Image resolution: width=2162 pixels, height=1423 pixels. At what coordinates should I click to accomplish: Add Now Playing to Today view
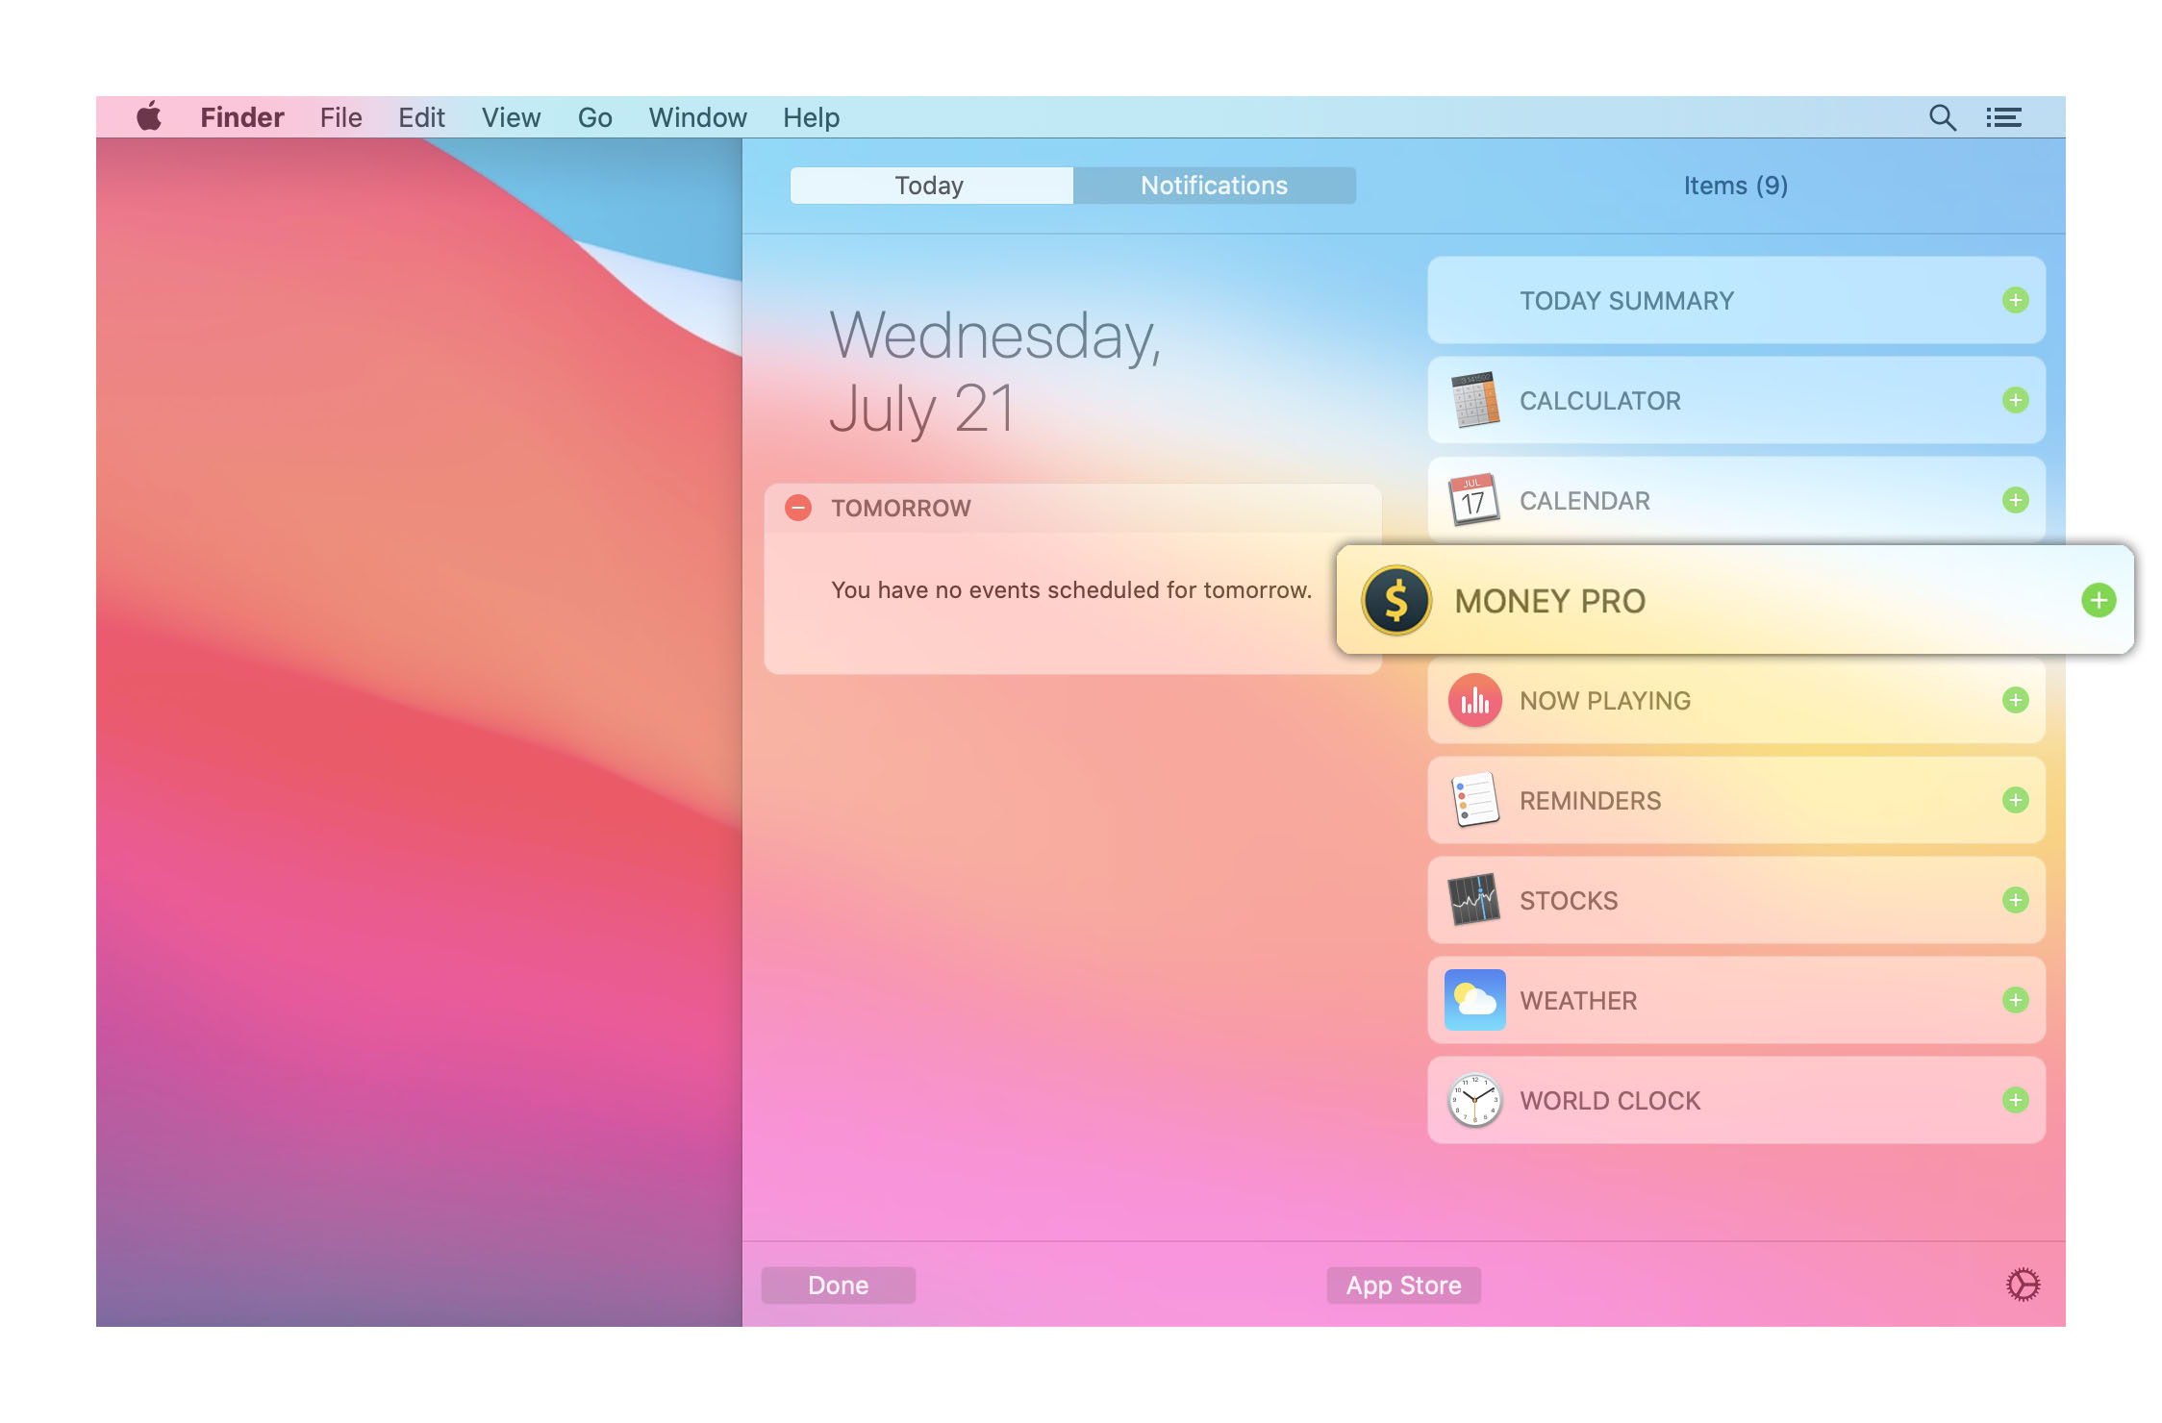tap(2014, 699)
